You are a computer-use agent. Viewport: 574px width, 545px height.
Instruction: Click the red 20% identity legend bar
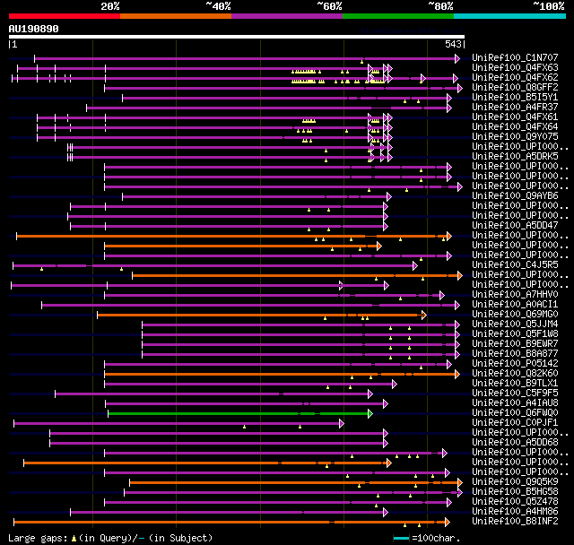point(65,16)
